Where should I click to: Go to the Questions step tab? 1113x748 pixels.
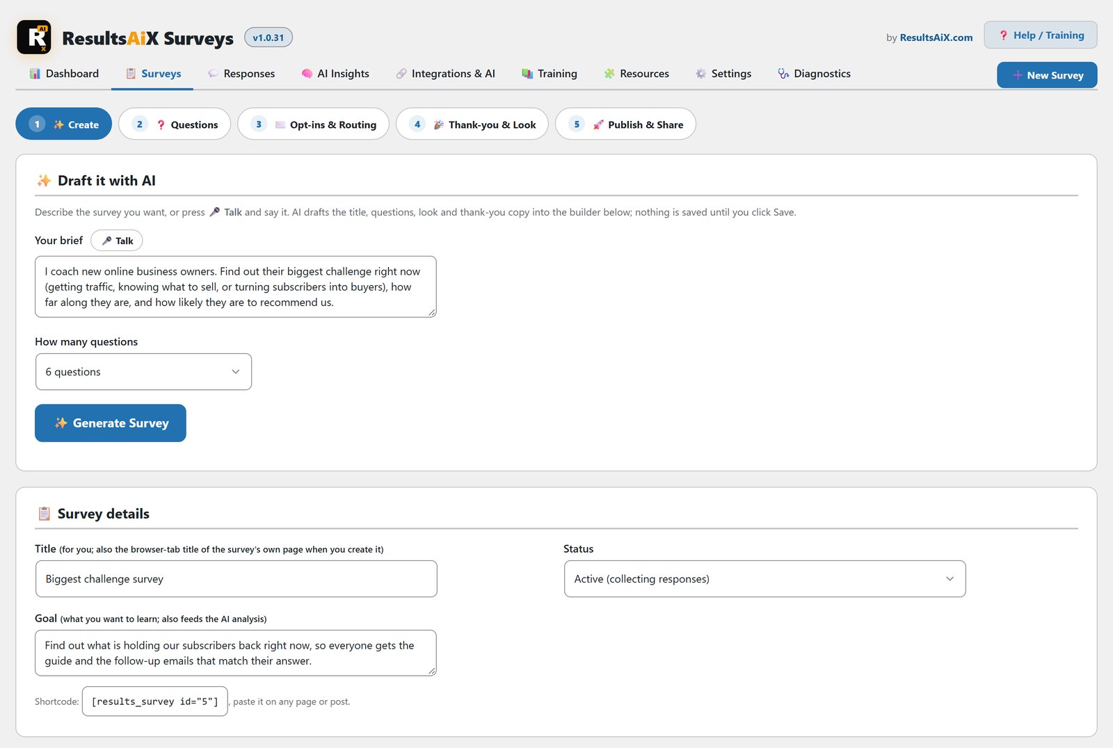[x=175, y=124]
